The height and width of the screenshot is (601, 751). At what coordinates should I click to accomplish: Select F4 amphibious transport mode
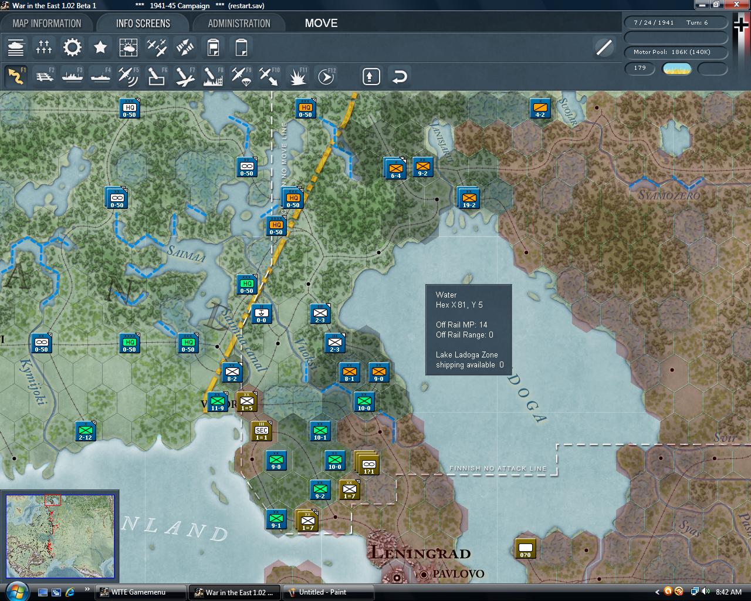100,76
